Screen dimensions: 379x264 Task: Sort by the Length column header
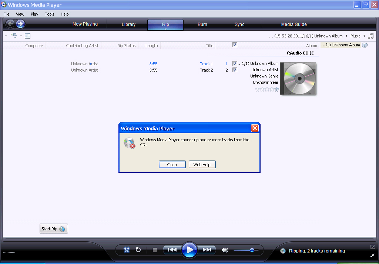(x=151, y=46)
